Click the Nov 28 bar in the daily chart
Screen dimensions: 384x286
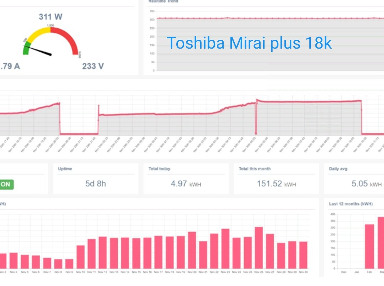coord(281,256)
